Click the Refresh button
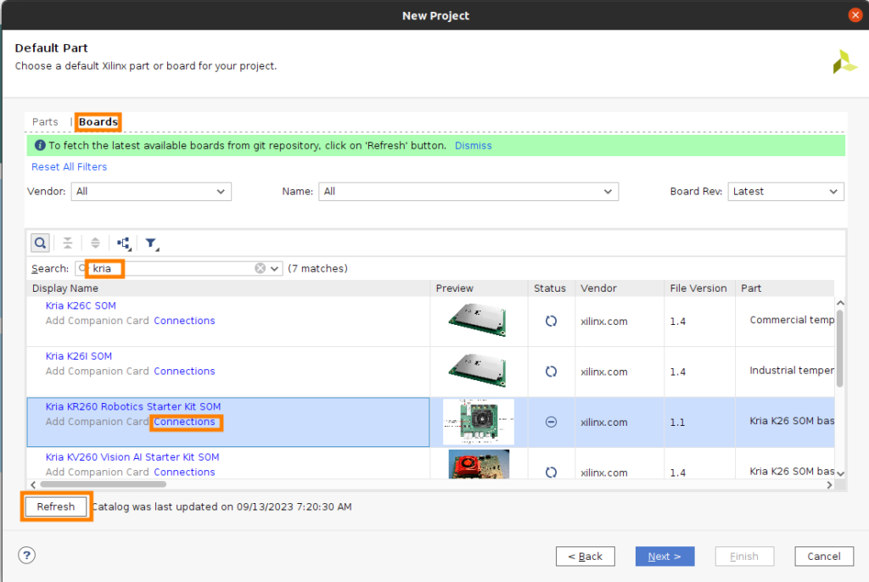The width and height of the screenshot is (869, 582). (x=56, y=506)
